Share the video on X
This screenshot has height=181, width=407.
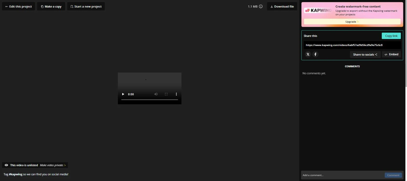[x=308, y=54]
